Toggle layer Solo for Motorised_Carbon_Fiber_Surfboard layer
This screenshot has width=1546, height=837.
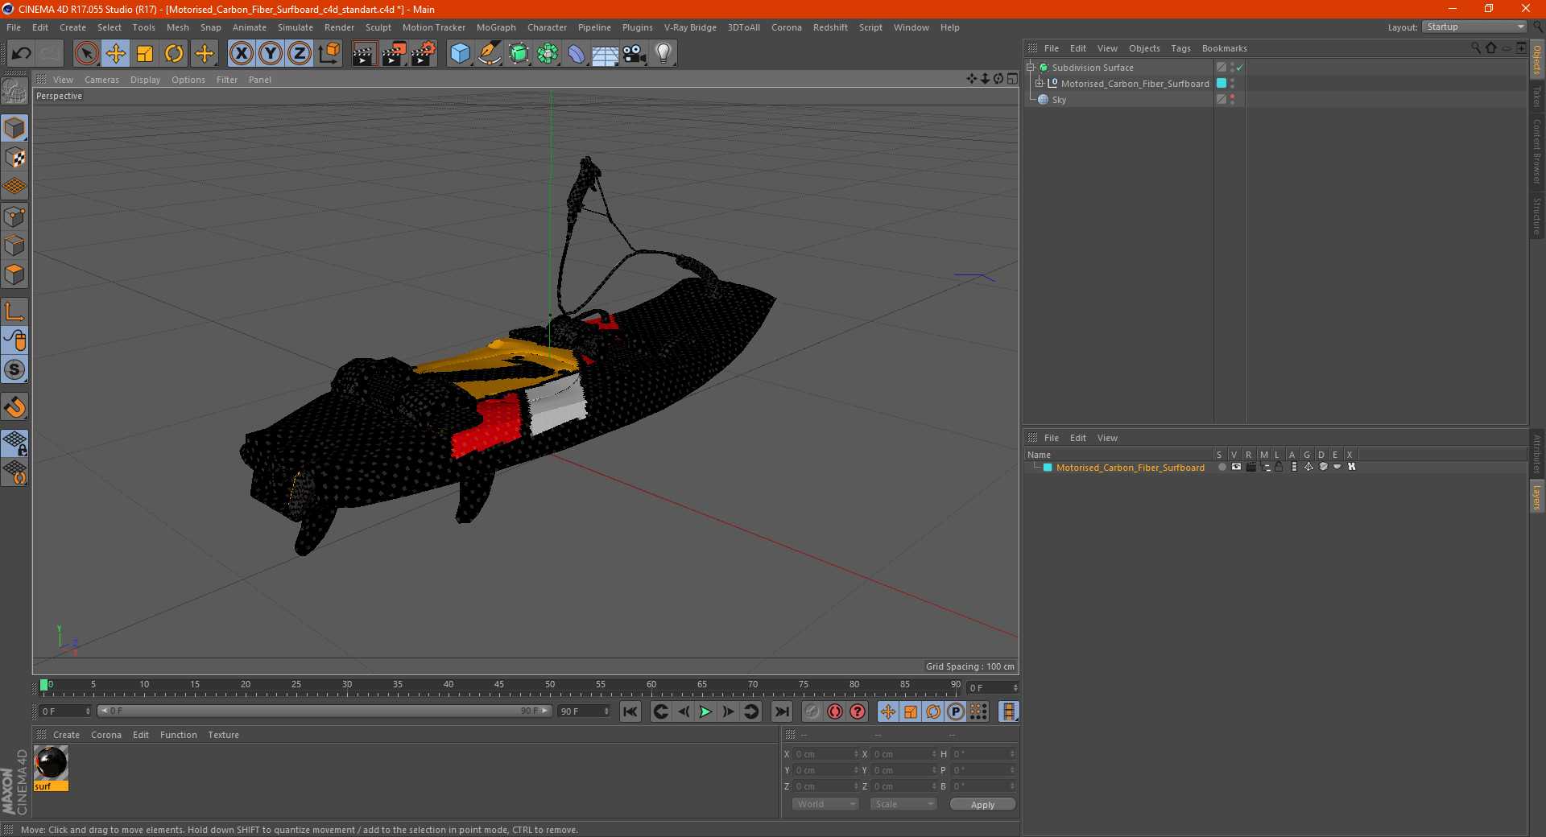pos(1222,467)
